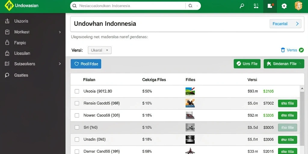
Task: Click the table scrollbar up arrow
Action: coord(302,89)
